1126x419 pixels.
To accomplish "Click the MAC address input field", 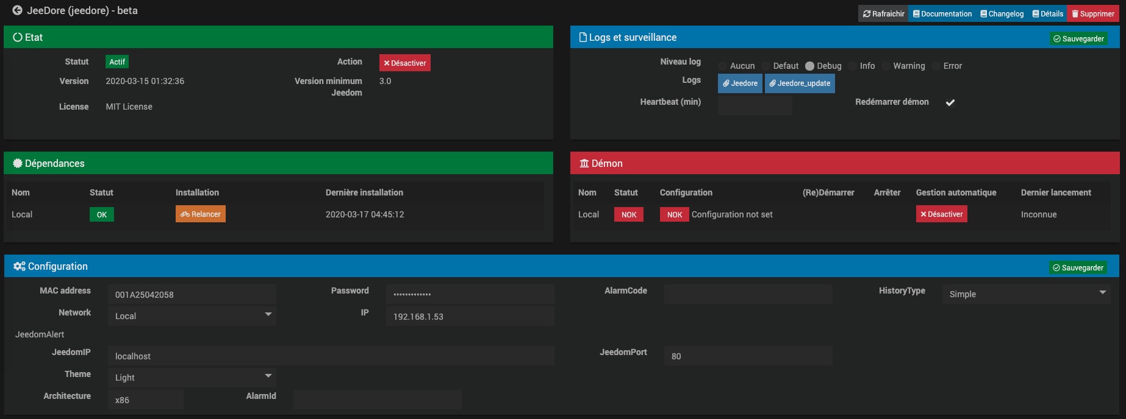I will pyautogui.click(x=192, y=294).
